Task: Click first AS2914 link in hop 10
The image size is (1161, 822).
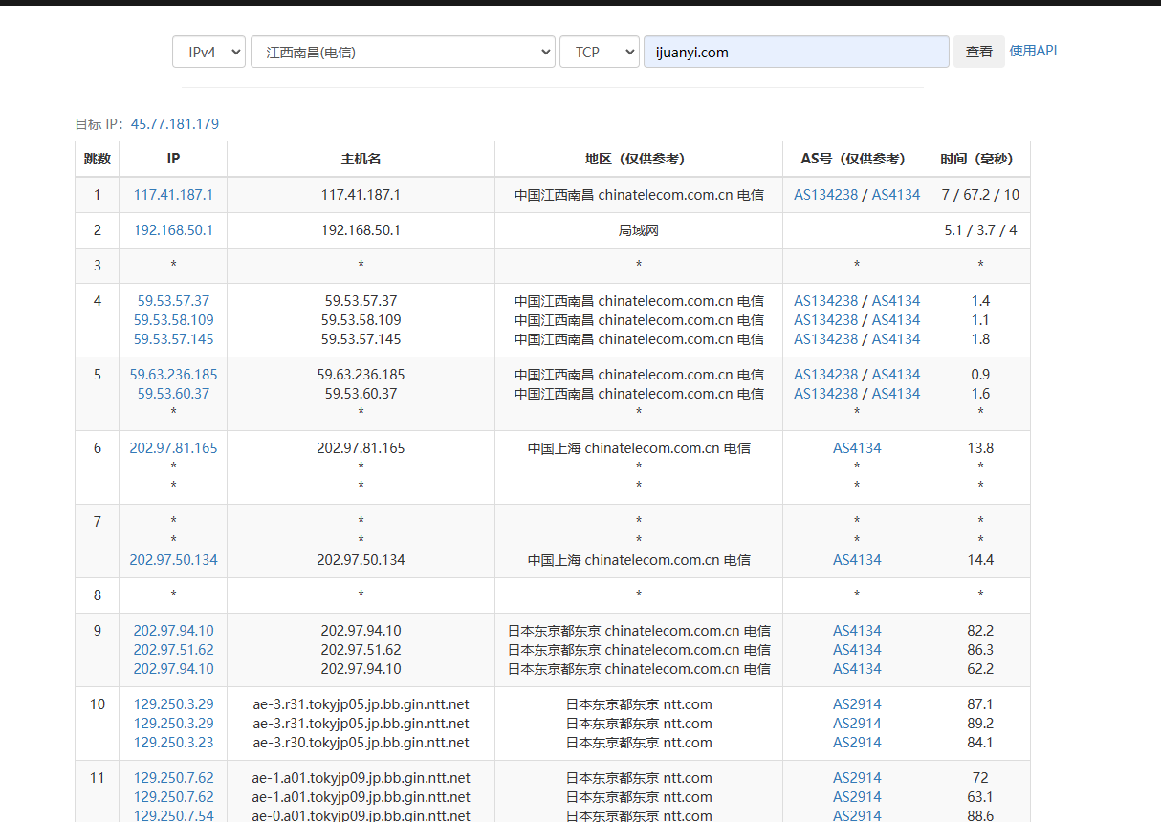Action: (x=857, y=704)
